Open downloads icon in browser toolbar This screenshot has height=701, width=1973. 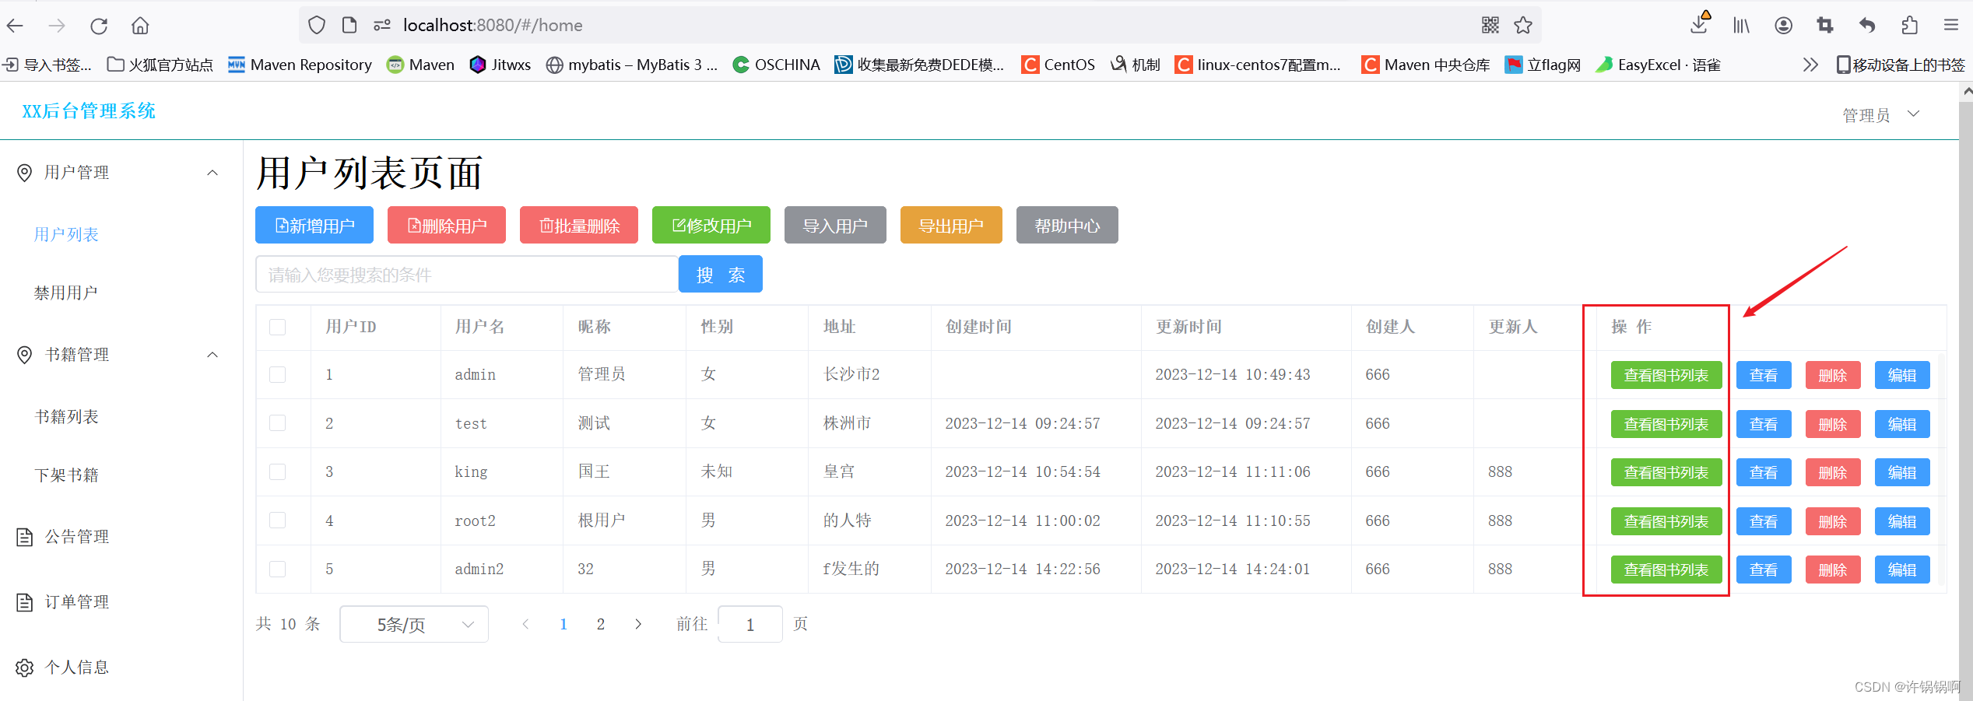tap(1700, 24)
